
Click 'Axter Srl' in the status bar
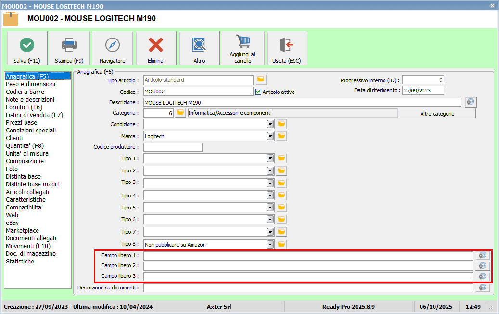tap(219, 307)
